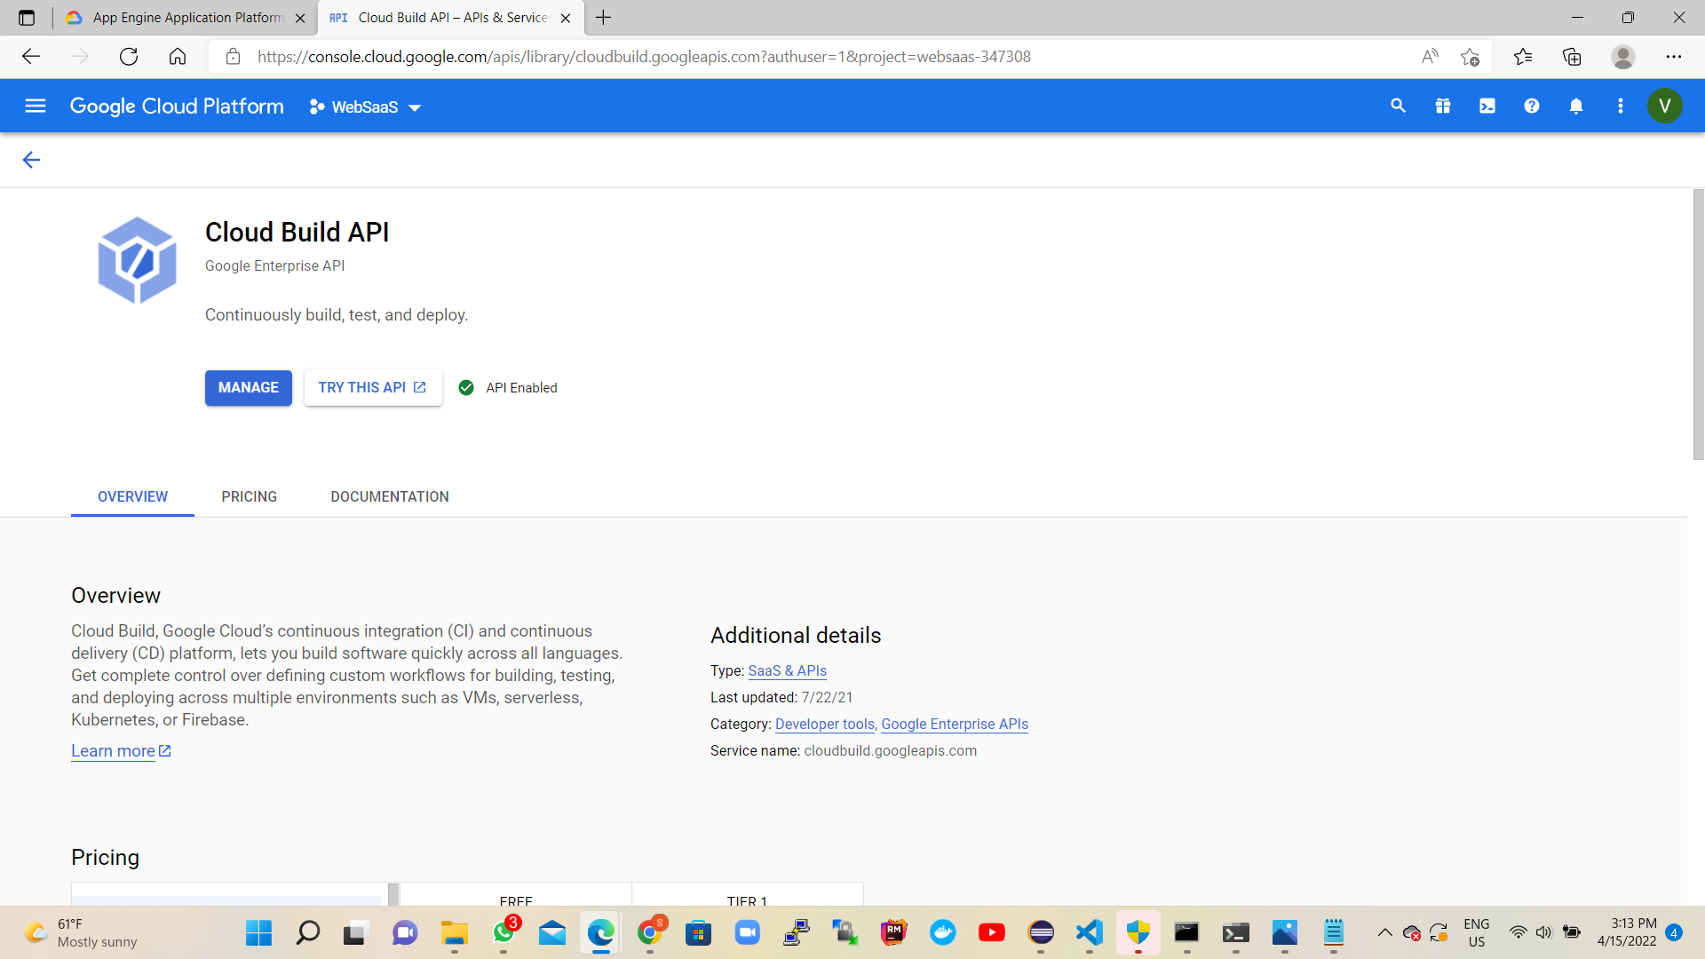Open the main navigation hamburger menu
The height and width of the screenshot is (959, 1705).
36,106
